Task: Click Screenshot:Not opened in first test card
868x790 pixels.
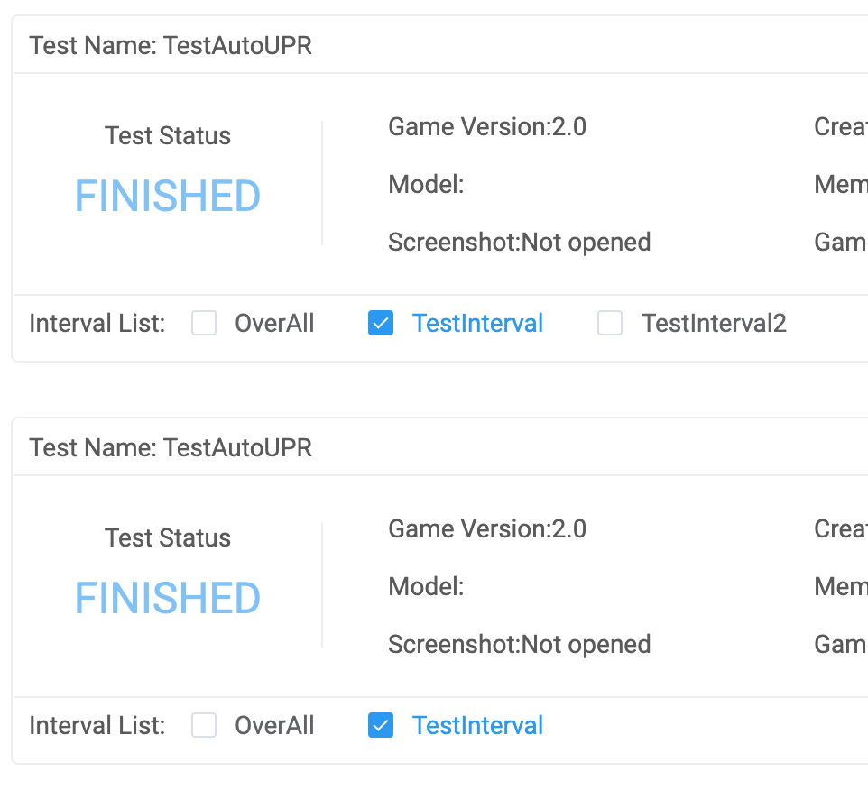Action: coord(519,243)
